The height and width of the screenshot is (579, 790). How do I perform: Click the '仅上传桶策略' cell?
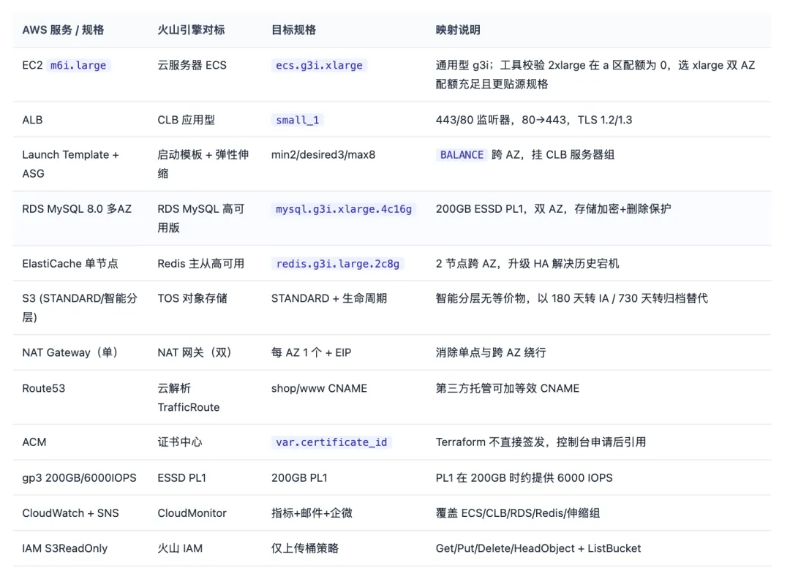(305, 548)
